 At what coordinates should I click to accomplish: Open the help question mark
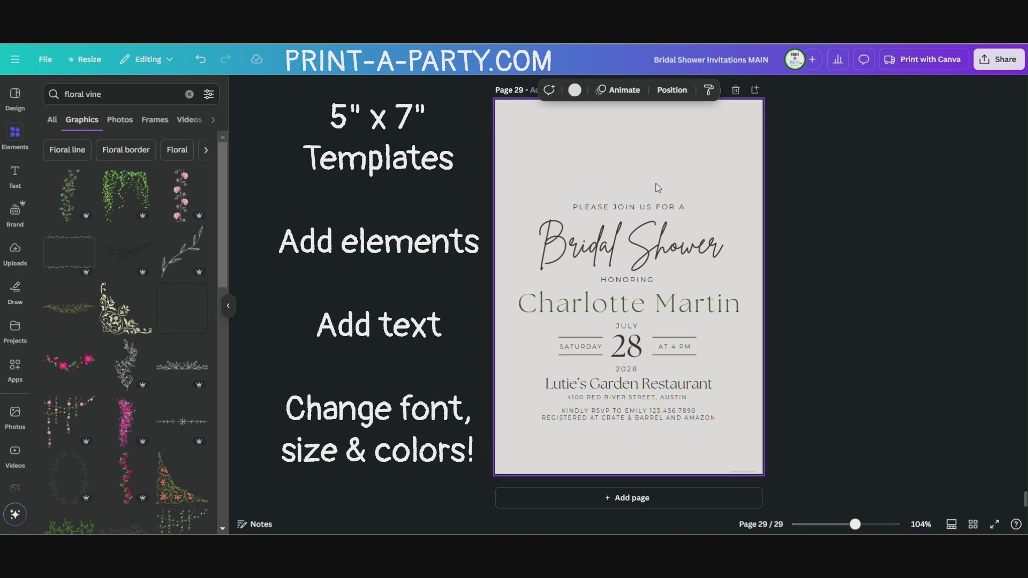[1016, 524]
